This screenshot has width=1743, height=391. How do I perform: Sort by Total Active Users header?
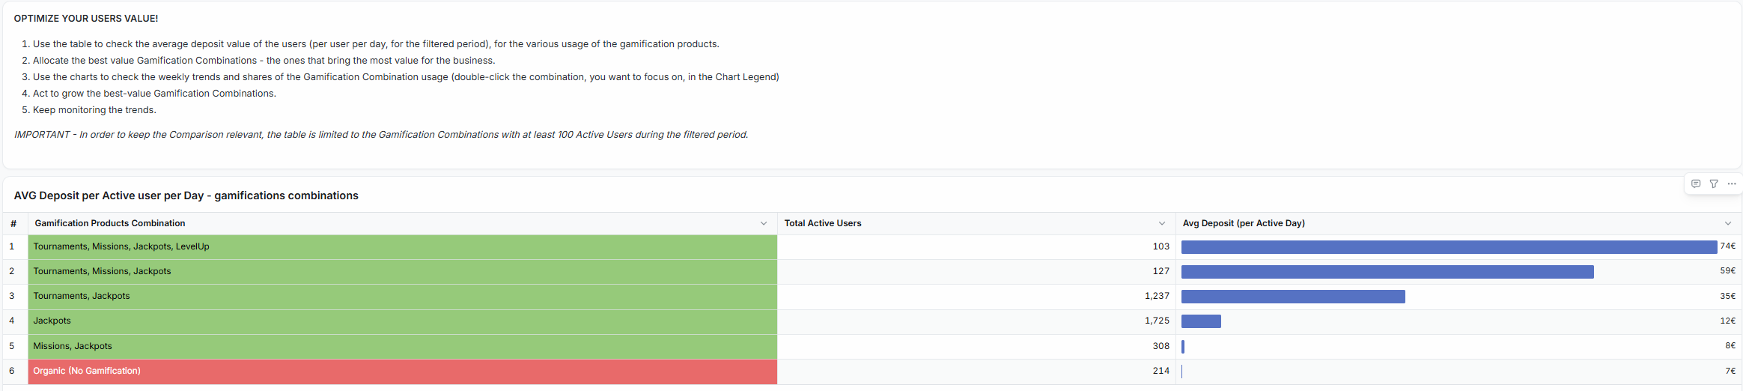(823, 223)
